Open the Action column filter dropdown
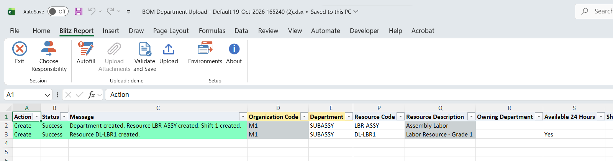The width and height of the screenshot is (613, 161). (37, 117)
